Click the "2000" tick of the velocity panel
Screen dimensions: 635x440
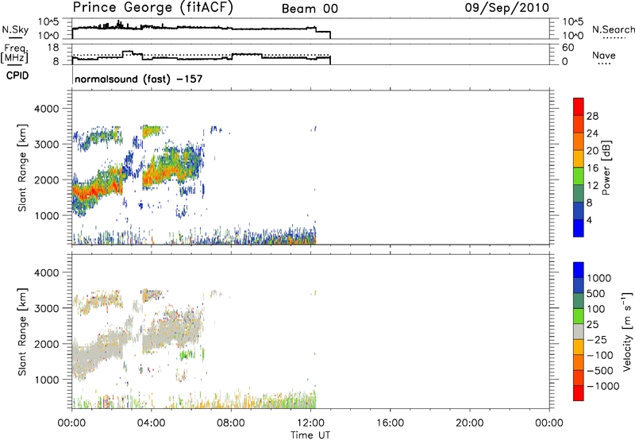coord(46,344)
